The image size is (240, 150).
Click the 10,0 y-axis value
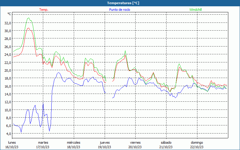click(8, 110)
